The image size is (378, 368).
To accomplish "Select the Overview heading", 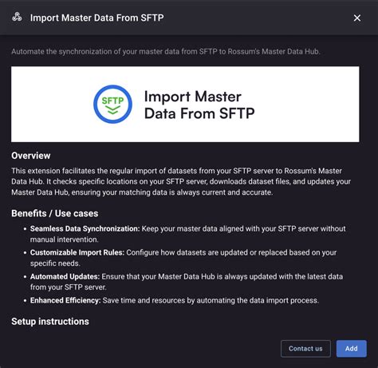I will pos(31,156).
